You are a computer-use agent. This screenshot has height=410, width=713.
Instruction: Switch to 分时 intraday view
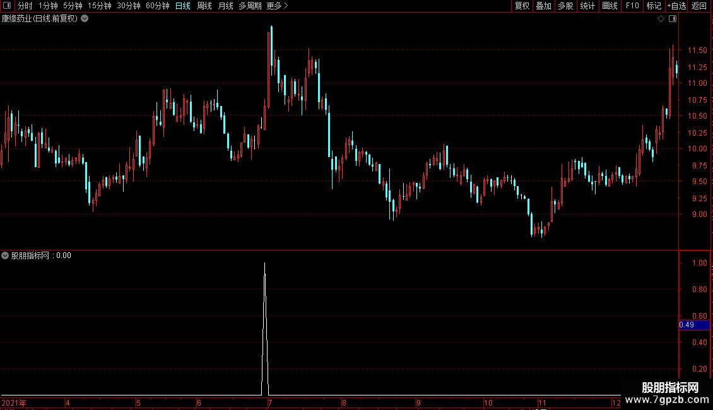[x=25, y=6]
